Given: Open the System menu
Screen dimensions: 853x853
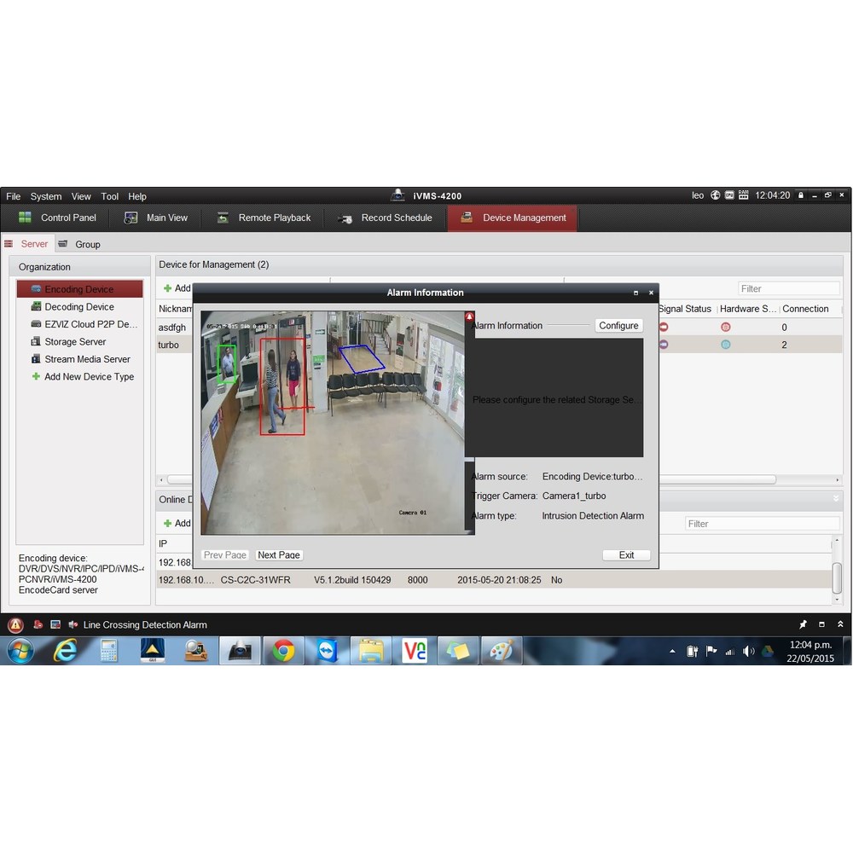Looking at the screenshot, I should [x=46, y=196].
